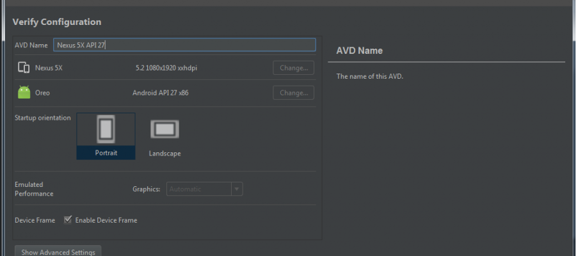
Task: Click the Nexus 5X device icon
Action: [24, 67]
